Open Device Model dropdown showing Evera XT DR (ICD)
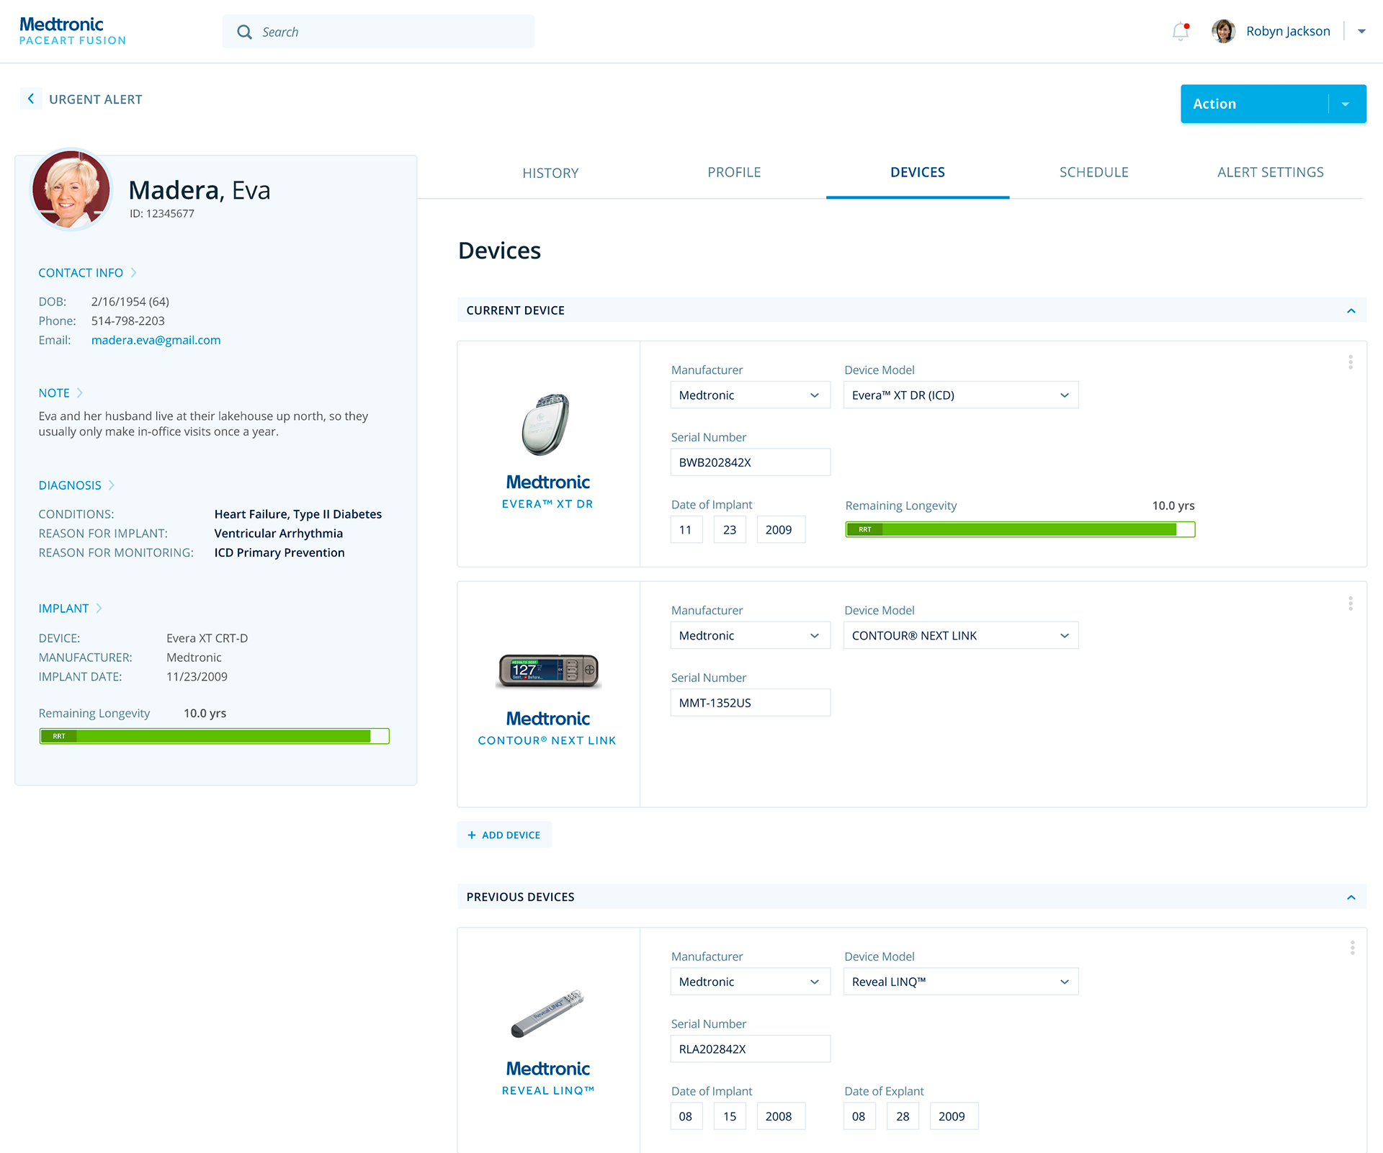Screen dimensions: 1383x1153 [x=961, y=395]
